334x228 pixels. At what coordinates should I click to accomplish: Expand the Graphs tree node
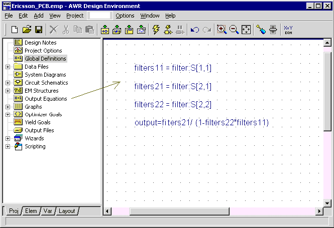click(x=8, y=107)
